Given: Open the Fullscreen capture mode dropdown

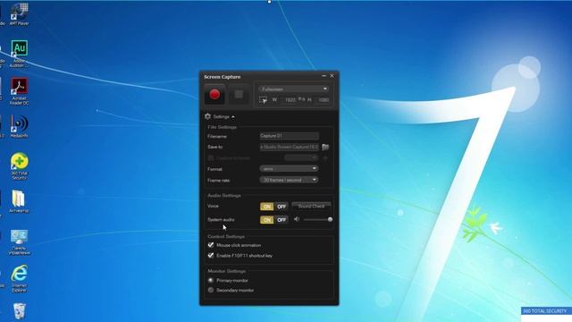Looking at the screenshot, I should pyautogui.click(x=293, y=89).
